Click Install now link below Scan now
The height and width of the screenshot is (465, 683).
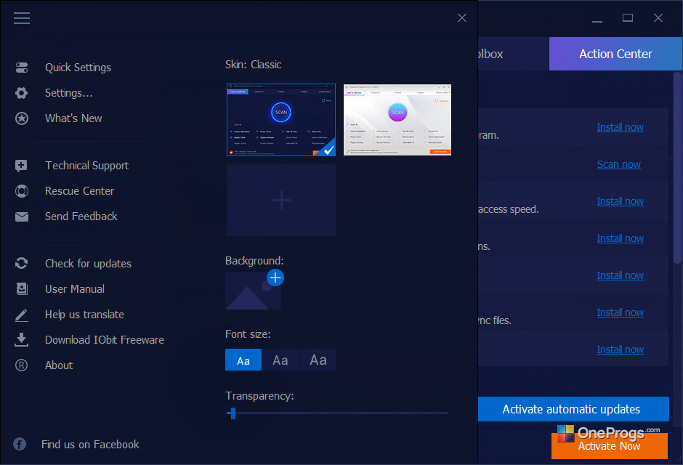(x=620, y=201)
